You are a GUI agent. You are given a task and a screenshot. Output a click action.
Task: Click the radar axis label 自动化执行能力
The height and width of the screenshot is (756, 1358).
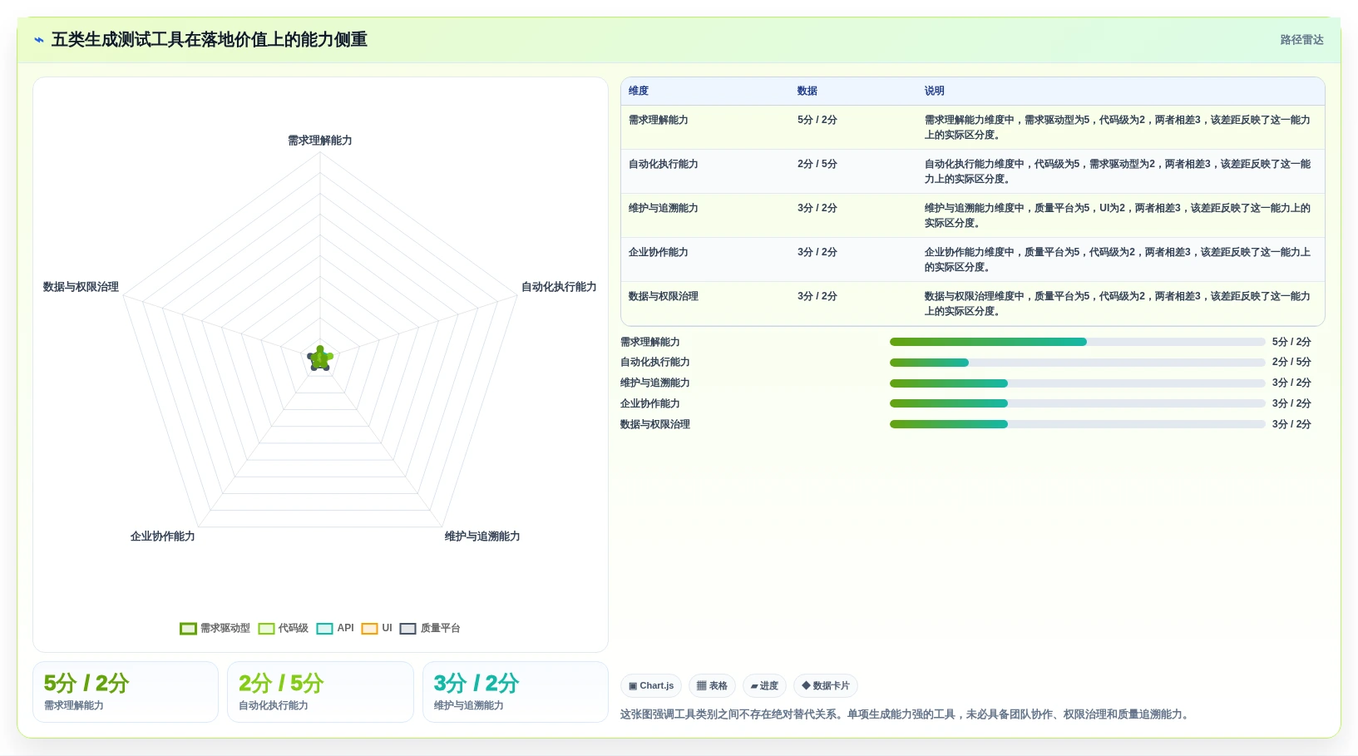559,287
